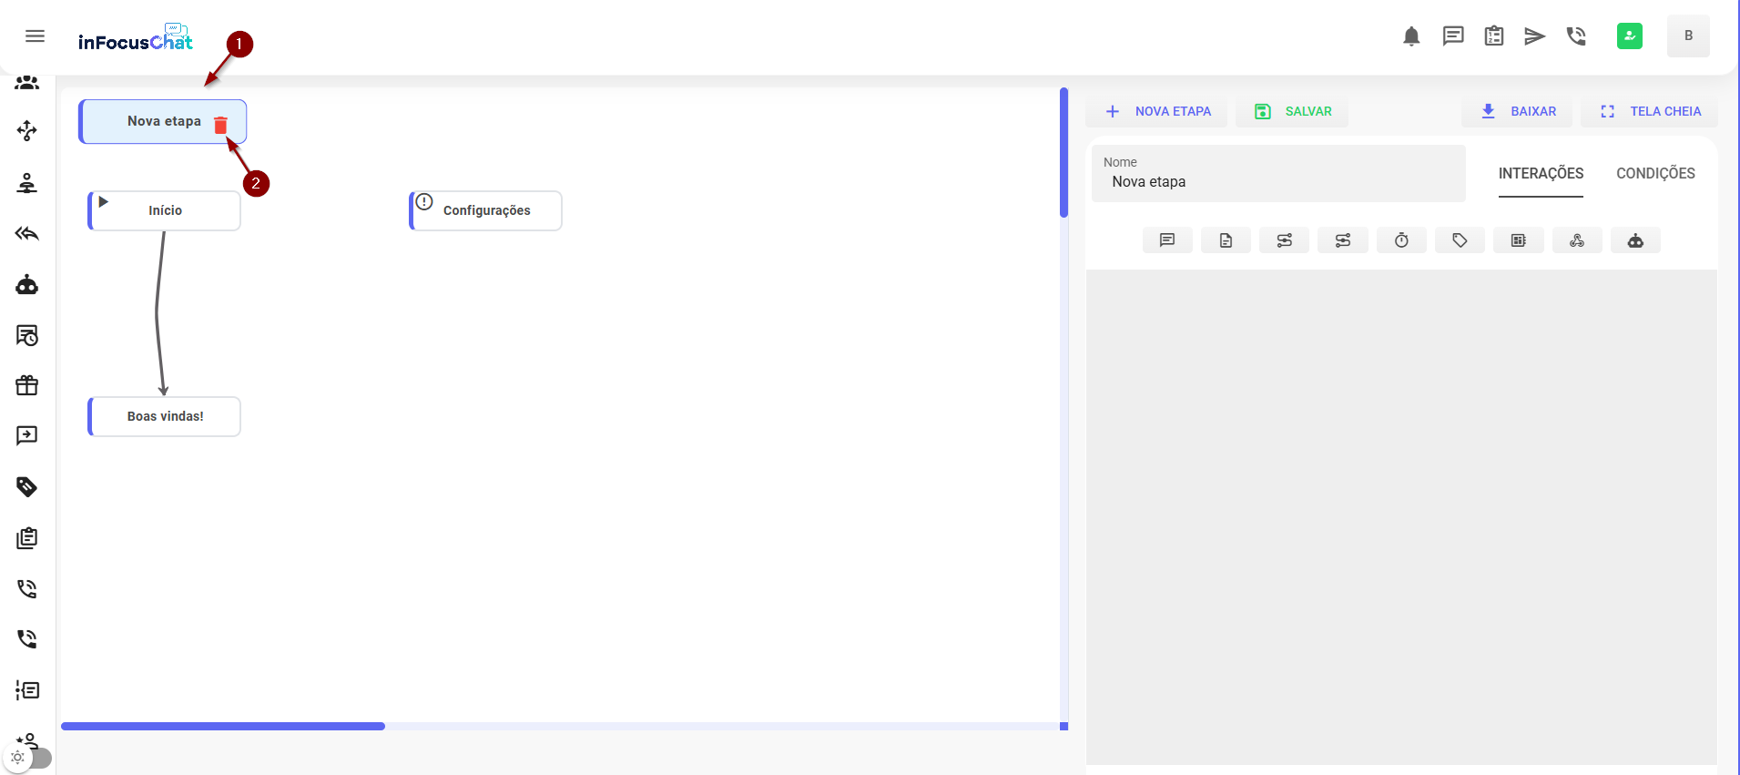Add a tag interaction using tag icon

point(1460,240)
